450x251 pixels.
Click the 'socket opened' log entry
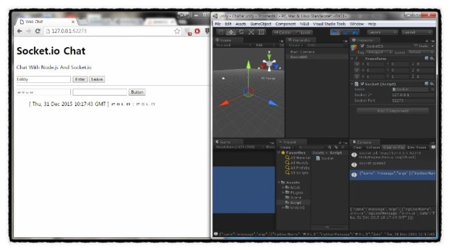392,165
